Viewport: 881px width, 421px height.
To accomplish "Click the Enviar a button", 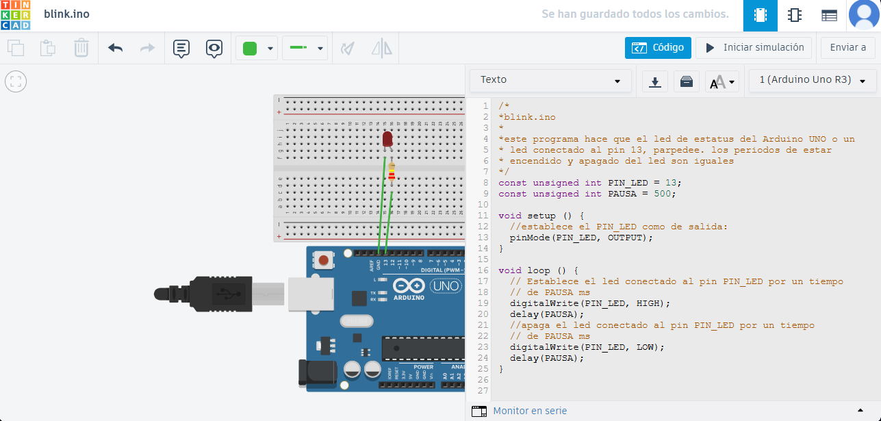I will point(847,48).
